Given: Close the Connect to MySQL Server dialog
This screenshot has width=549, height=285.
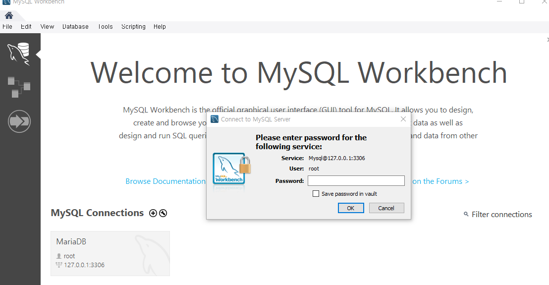Looking at the screenshot, I should tap(403, 119).
